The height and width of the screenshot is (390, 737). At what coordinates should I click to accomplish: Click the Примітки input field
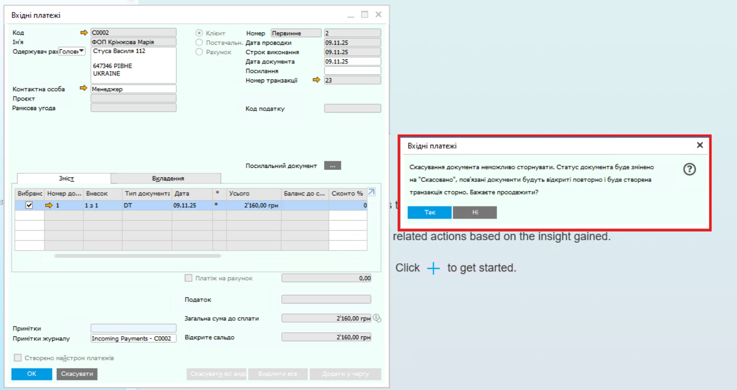point(133,328)
